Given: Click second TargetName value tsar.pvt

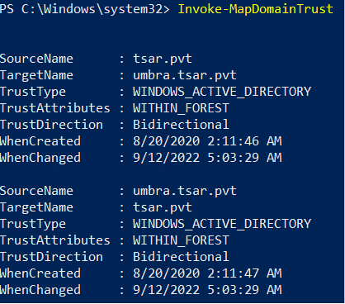Looking at the screenshot, I should click(x=163, y=207).
